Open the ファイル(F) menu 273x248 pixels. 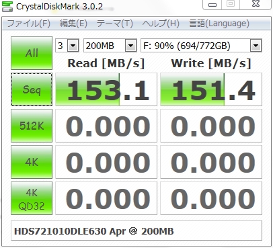(29, 24)
